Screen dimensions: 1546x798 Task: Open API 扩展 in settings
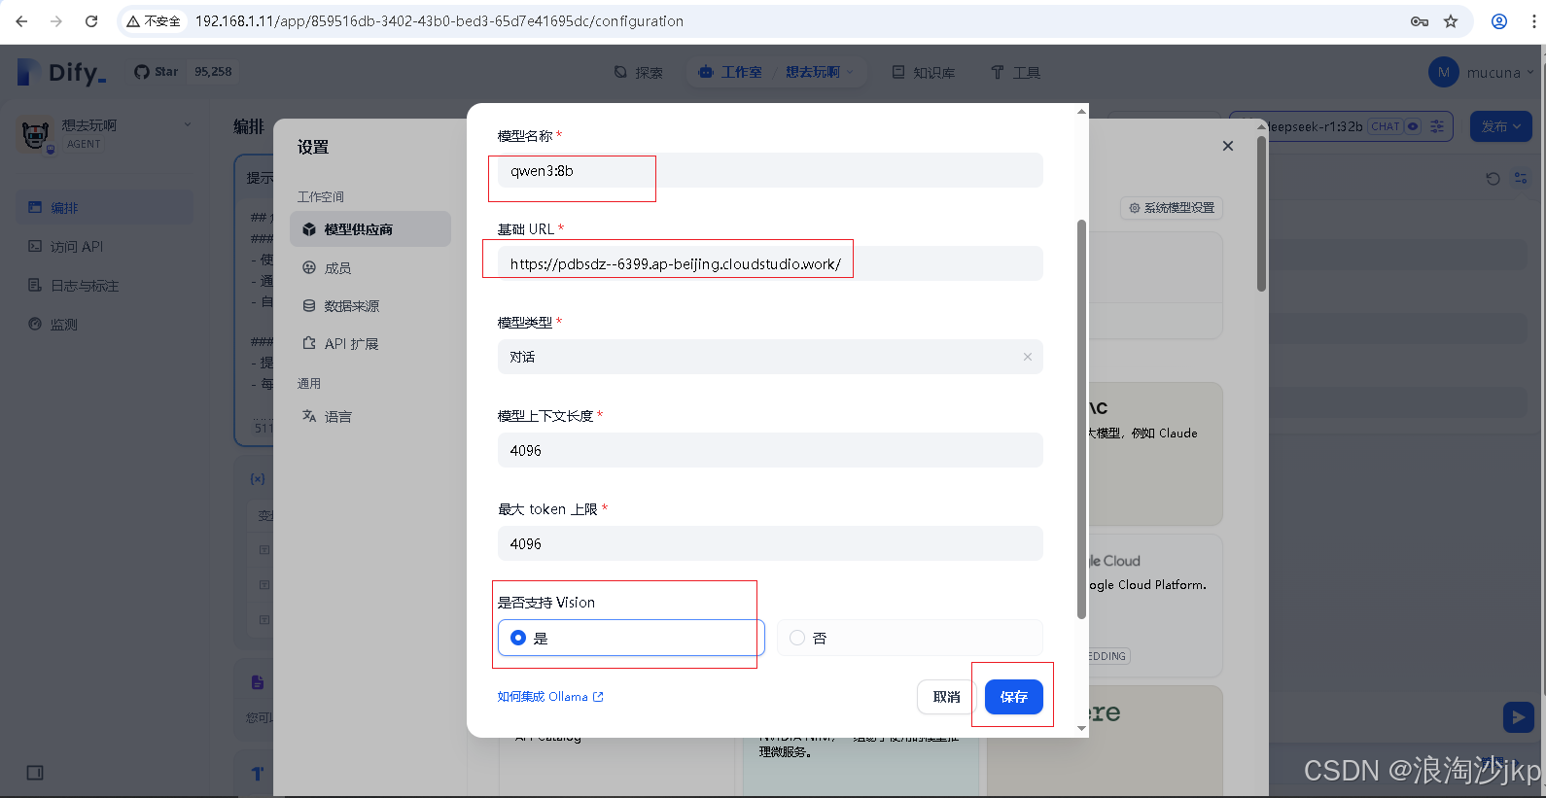pyautogui.click(x=370, y=343)
